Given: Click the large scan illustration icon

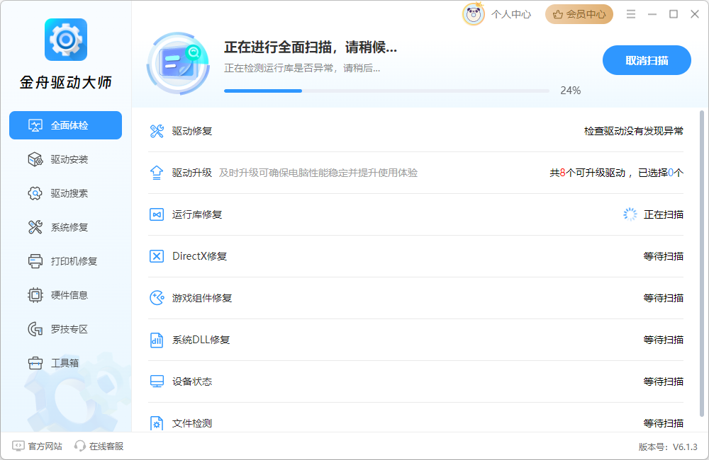Looking at the screenshot, I should point(178,63).
